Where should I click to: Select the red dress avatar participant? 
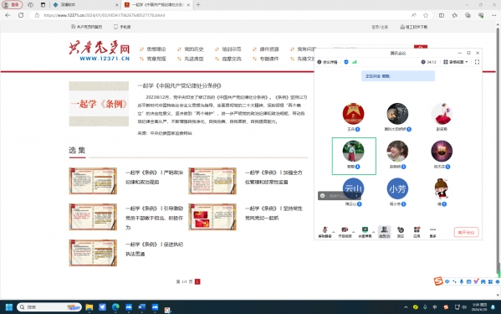click(x=442, y=114)
